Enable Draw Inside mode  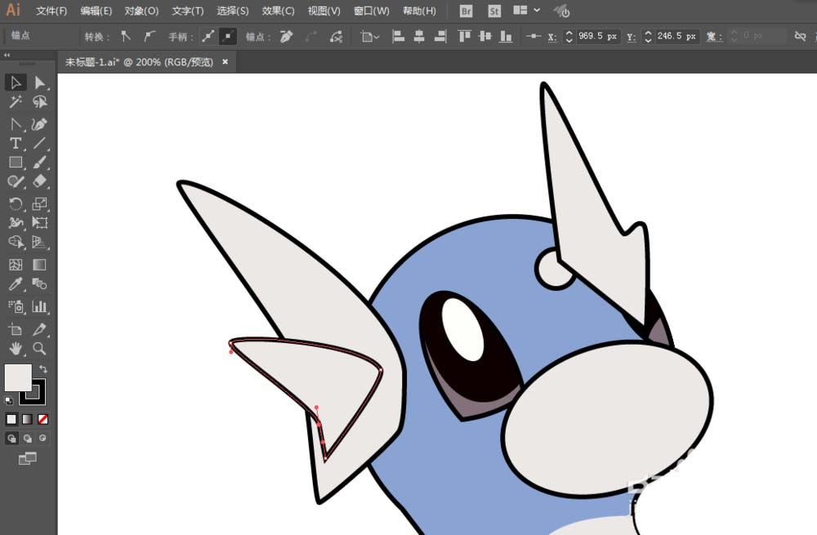pos(42,439)
